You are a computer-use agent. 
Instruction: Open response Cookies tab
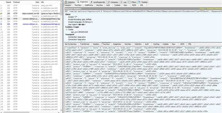(166, 44)
